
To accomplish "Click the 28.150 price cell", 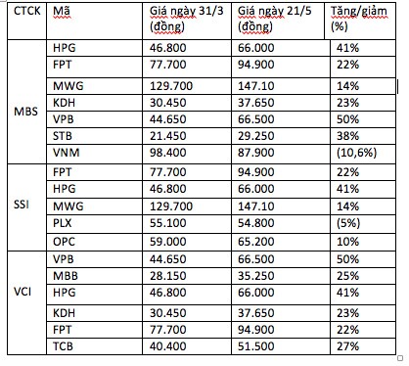I will pos(187,276).
